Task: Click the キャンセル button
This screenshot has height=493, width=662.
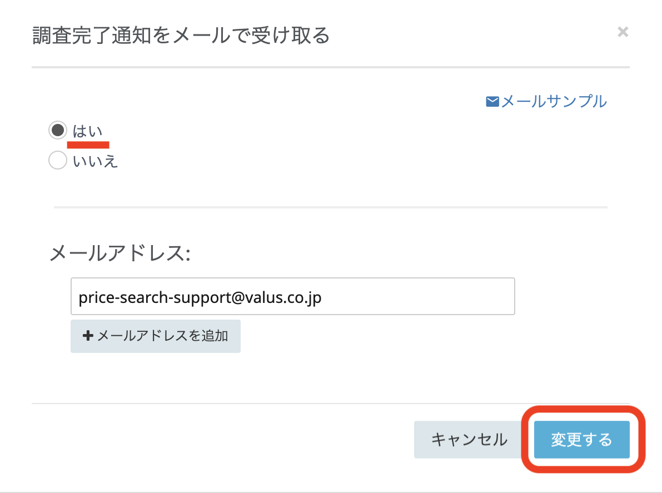Action: click(x=469, y=440)
